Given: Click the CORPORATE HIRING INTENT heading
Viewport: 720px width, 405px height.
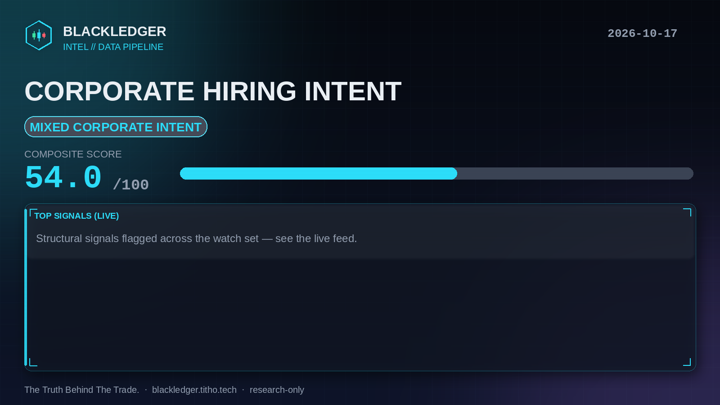Looking at the screenshot, I should [x=213, y=91].
